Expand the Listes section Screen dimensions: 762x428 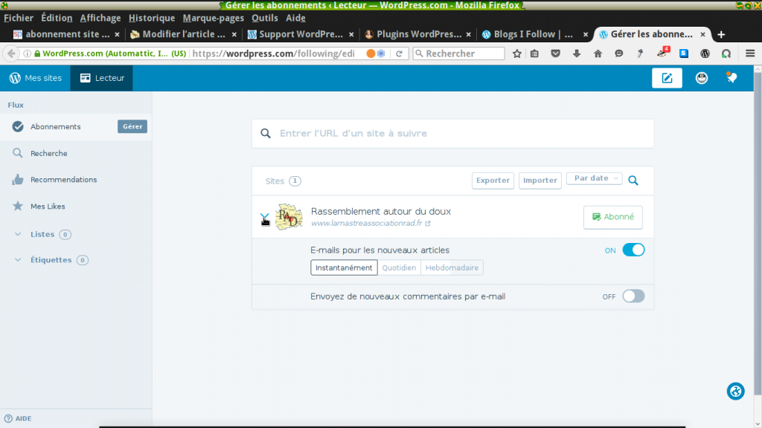[42, 234]
